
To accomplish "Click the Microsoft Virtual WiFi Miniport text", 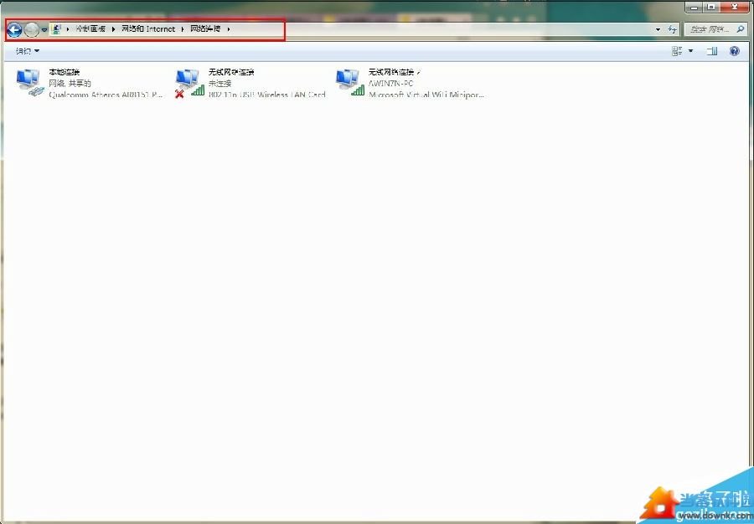I will pyautogui.click(x=426, y=95).
